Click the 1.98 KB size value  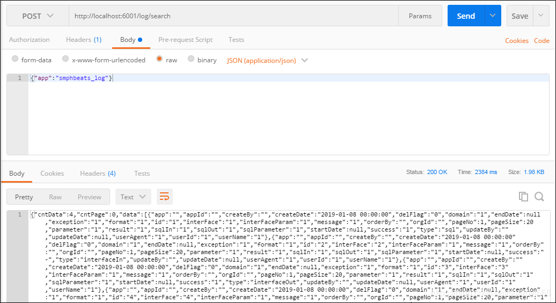tap(534, 172)
